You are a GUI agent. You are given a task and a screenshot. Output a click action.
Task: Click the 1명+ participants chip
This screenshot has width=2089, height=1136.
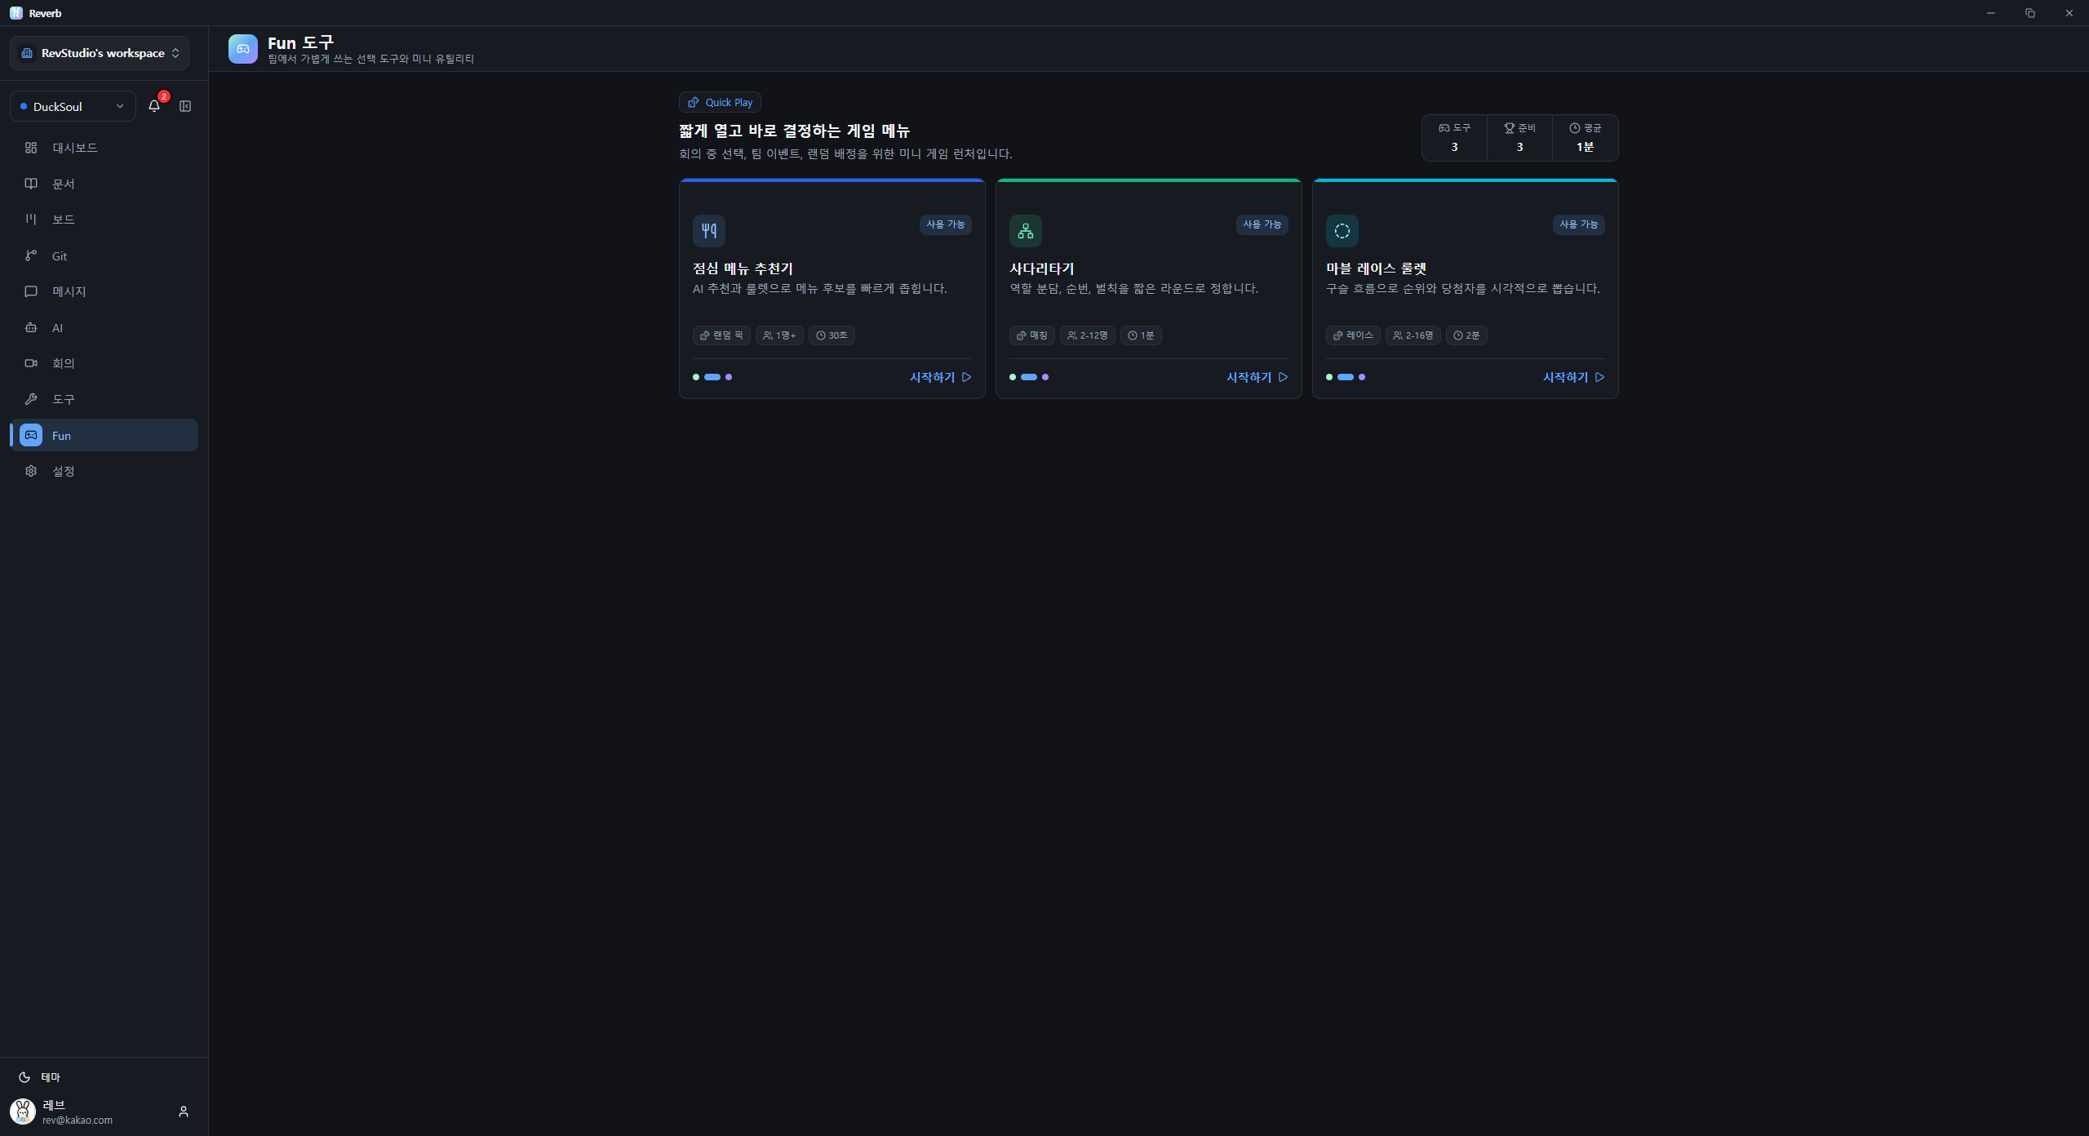click(779, 335)
